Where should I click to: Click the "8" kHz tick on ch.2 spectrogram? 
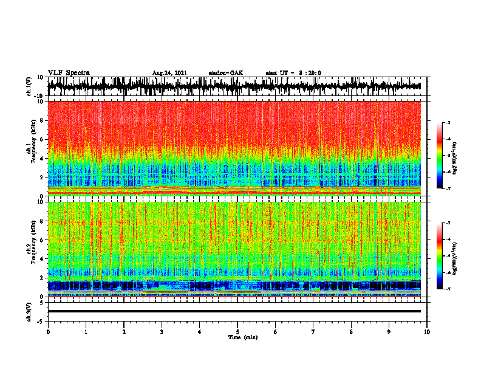tap(42, 221)
